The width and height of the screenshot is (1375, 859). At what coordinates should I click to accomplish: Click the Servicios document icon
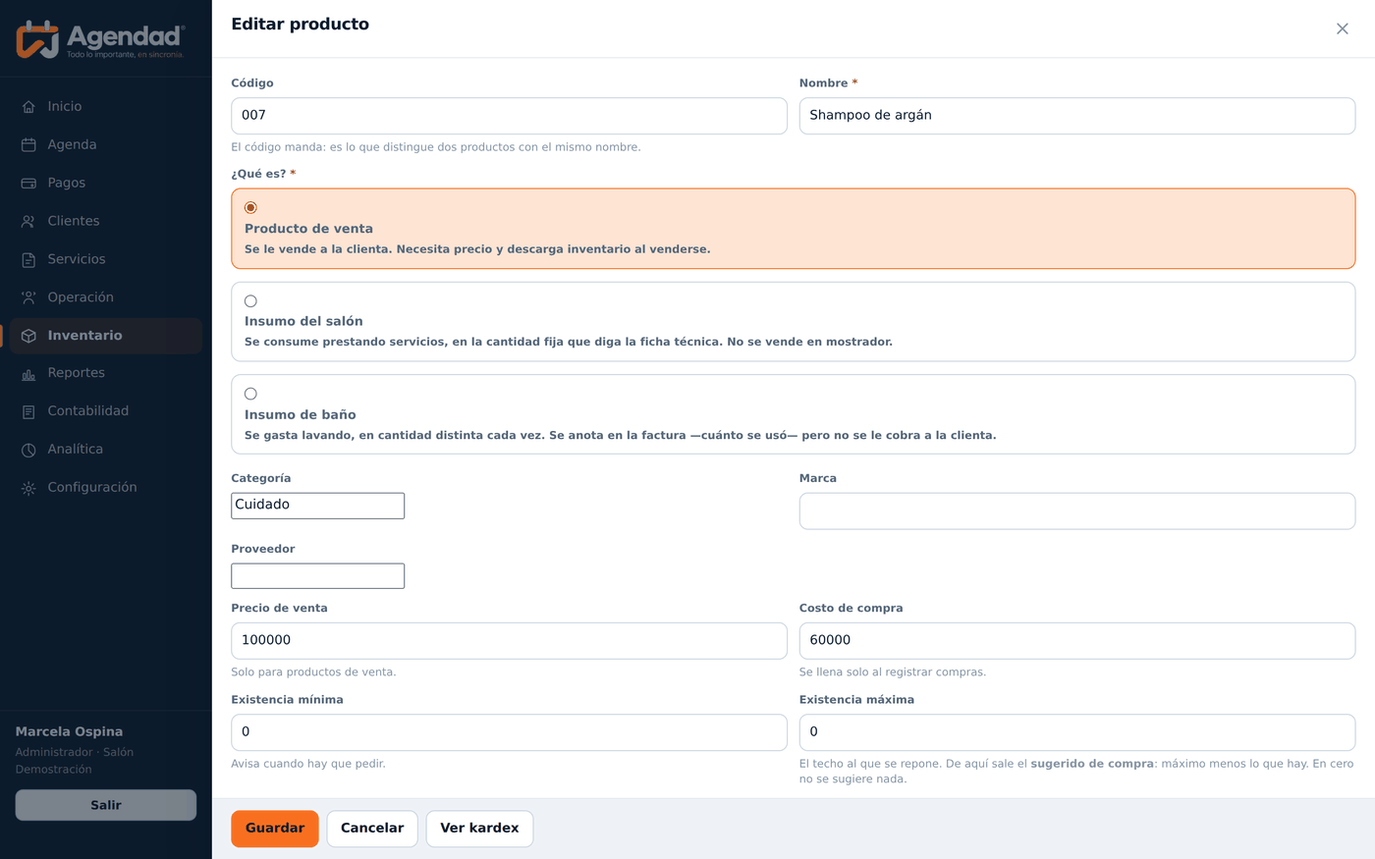(x=28, y=260)
